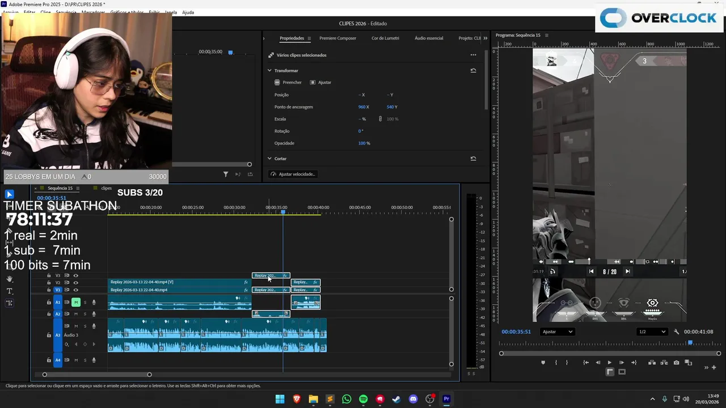Click the filter funnel icon in Source panel

tap(225, 175)
